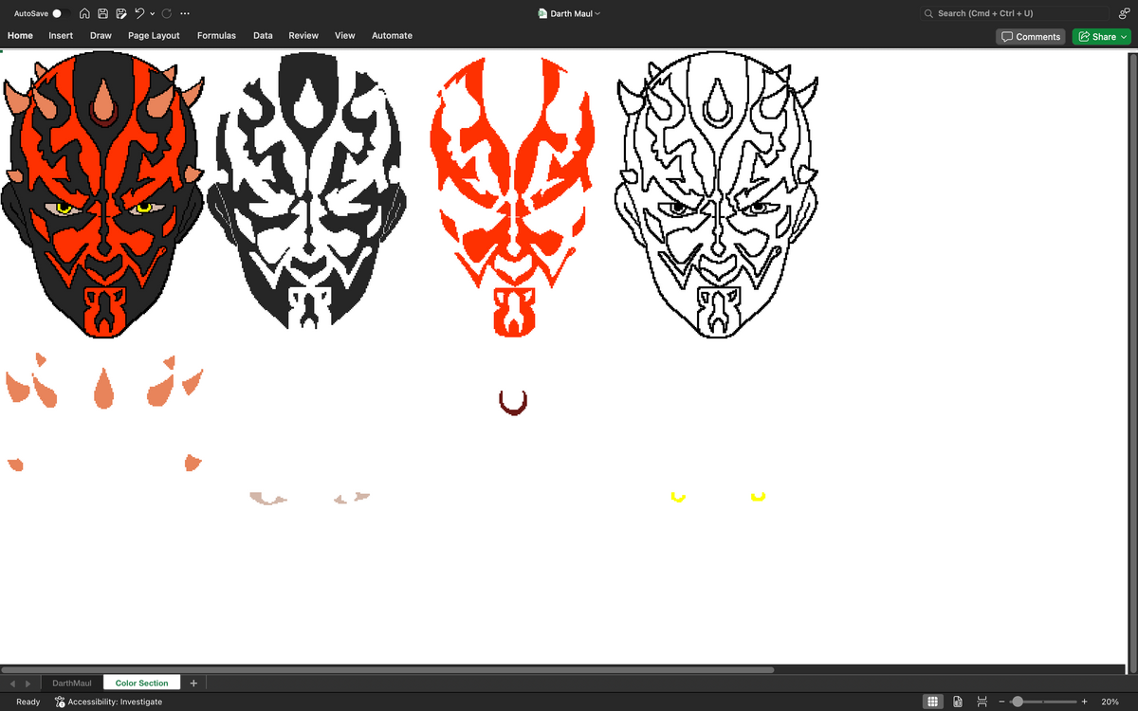Image resolution: width=1138 pixels, height=711 pixels.
Task: Open the Insert ribbon tab
Action: [61, 36]
